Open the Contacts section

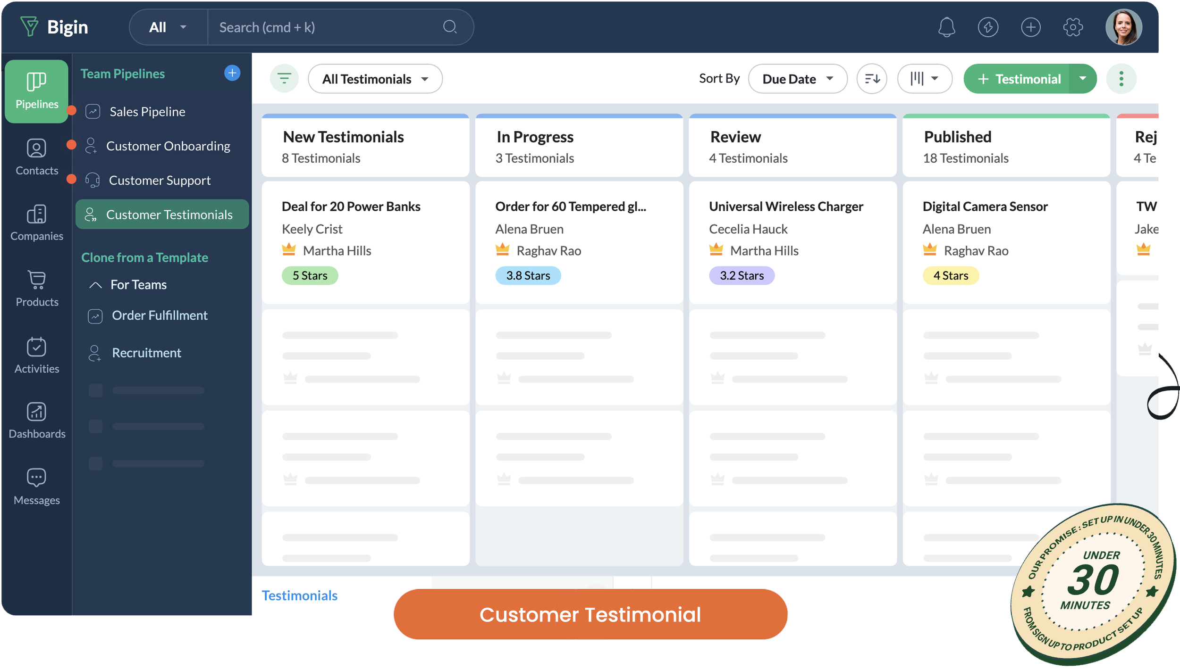click(x=36, y=157)
